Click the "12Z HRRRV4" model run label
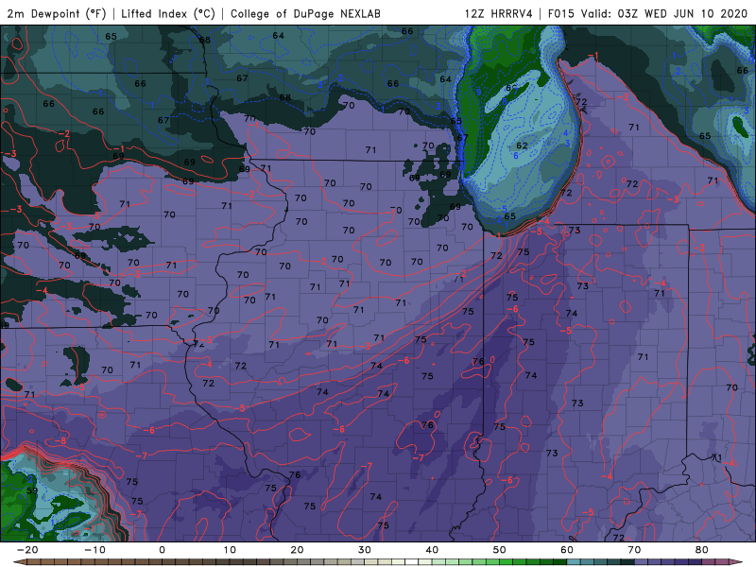This screenshot has height=567, width=756. 499,14
